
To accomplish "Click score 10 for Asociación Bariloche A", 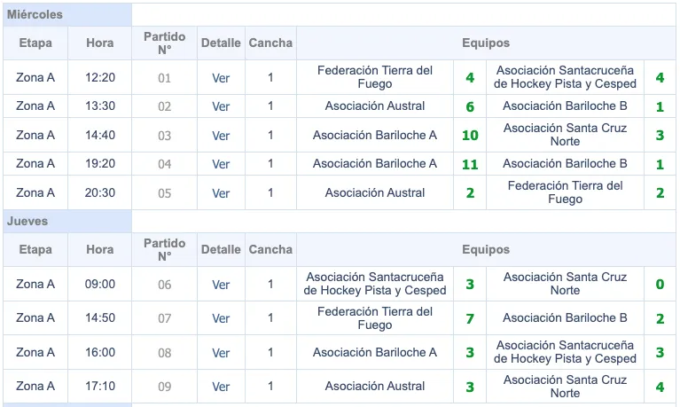I will (470, 136).
